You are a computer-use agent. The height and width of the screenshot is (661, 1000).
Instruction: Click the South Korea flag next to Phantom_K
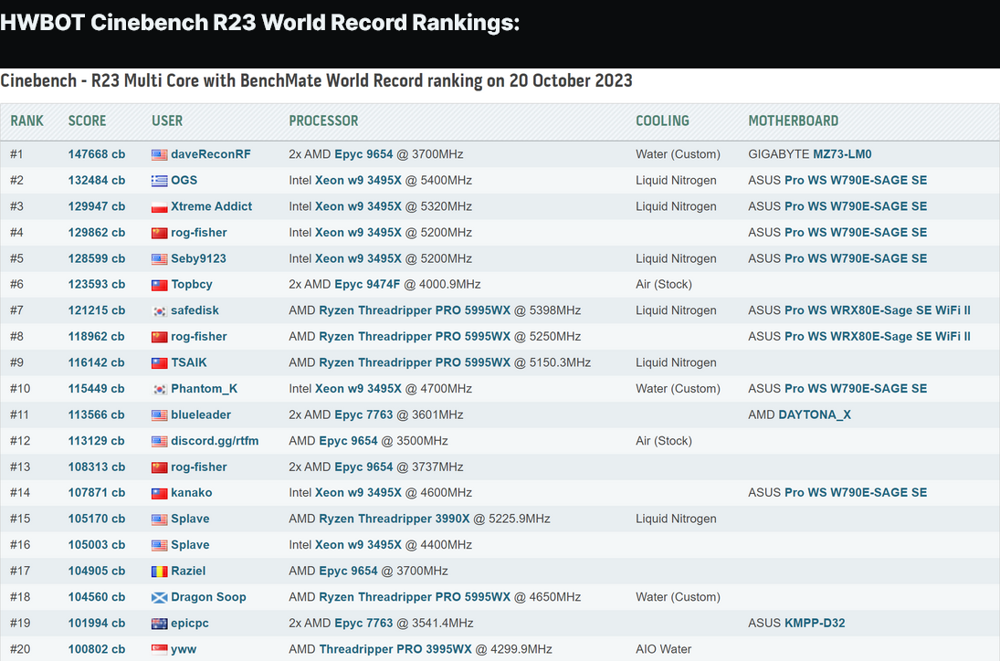[x=160, y=389]
